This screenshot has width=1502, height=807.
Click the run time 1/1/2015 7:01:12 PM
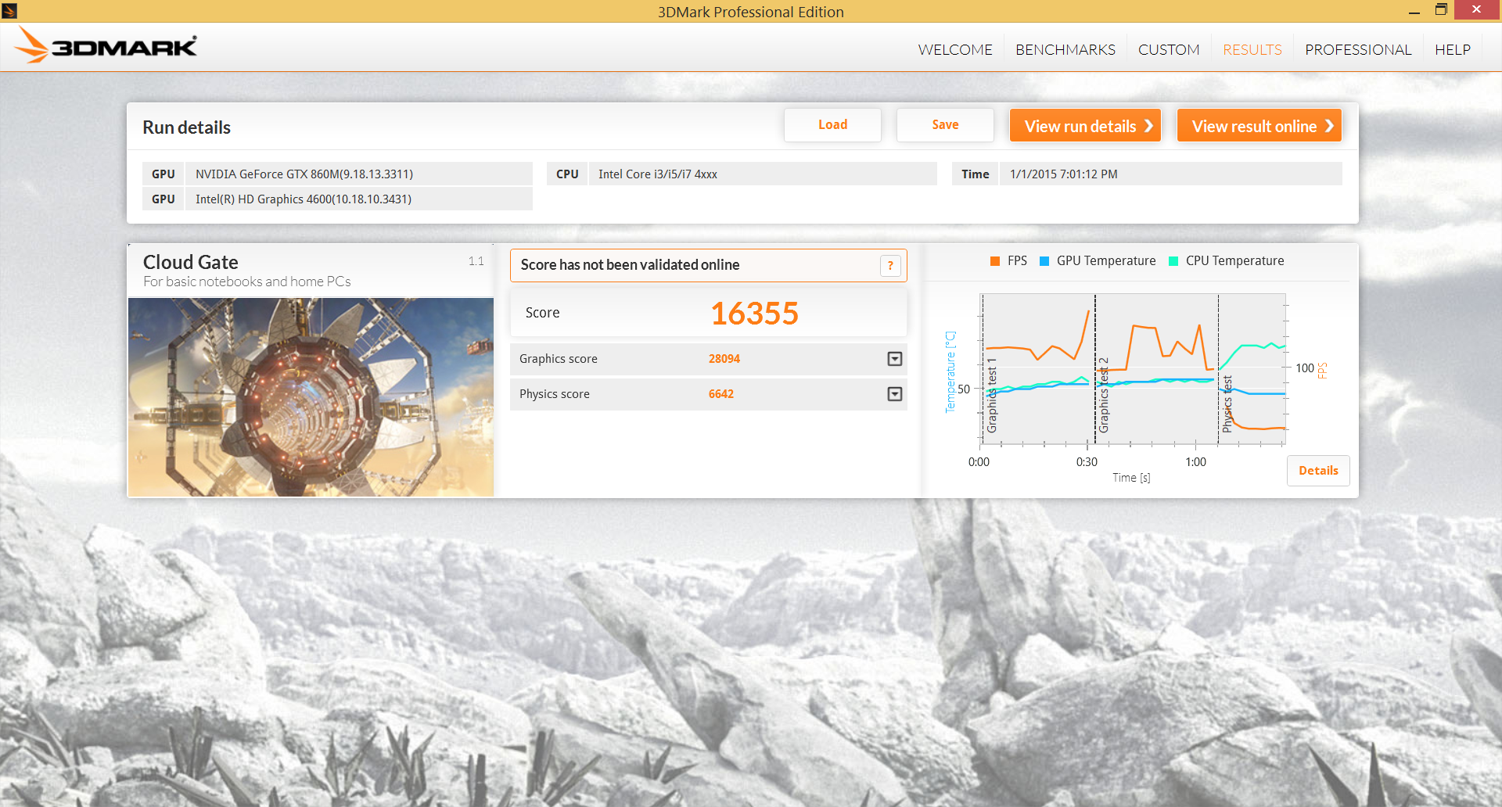(x=1064, y=174)
